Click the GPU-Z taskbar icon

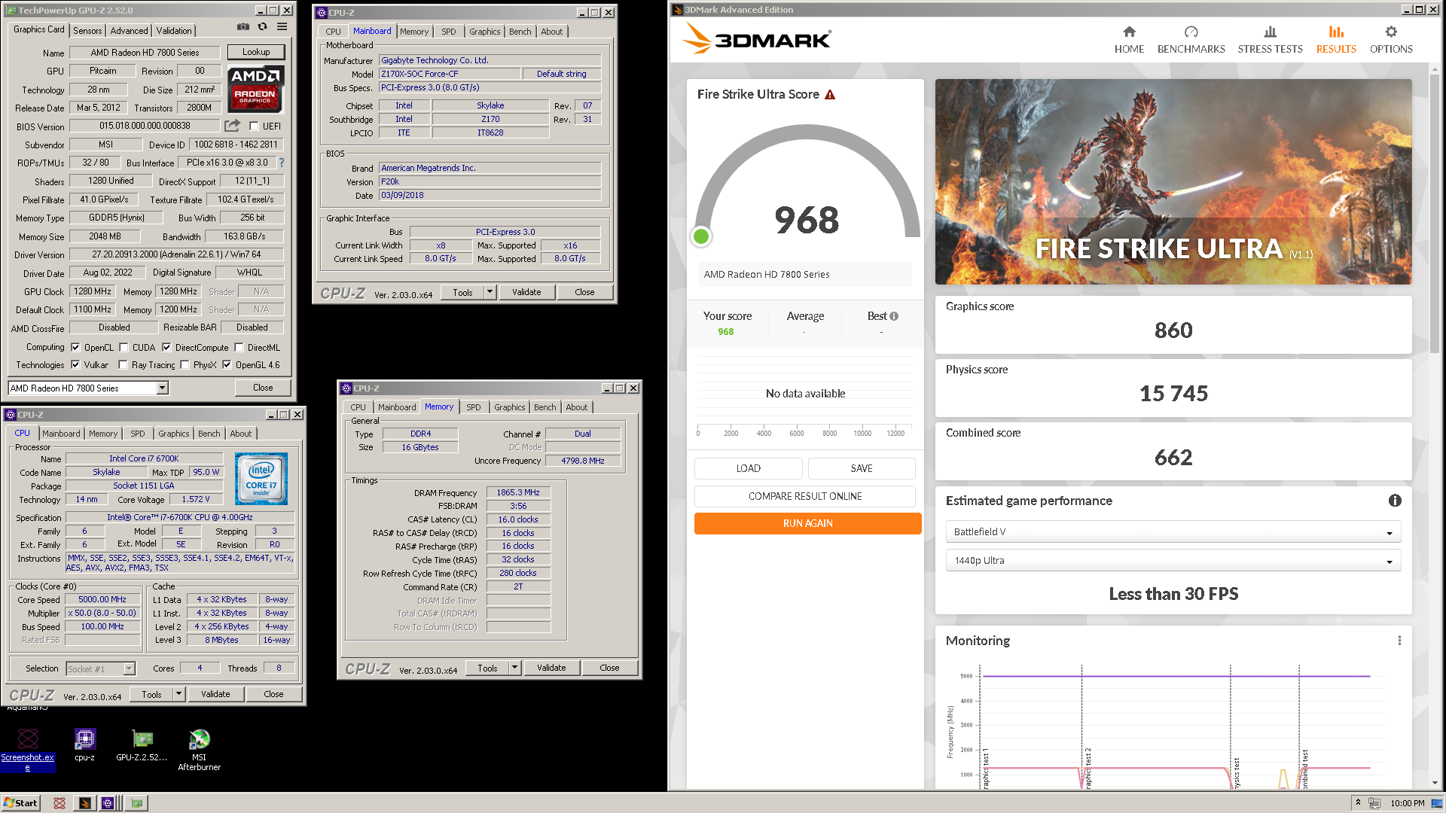(137, 803)
